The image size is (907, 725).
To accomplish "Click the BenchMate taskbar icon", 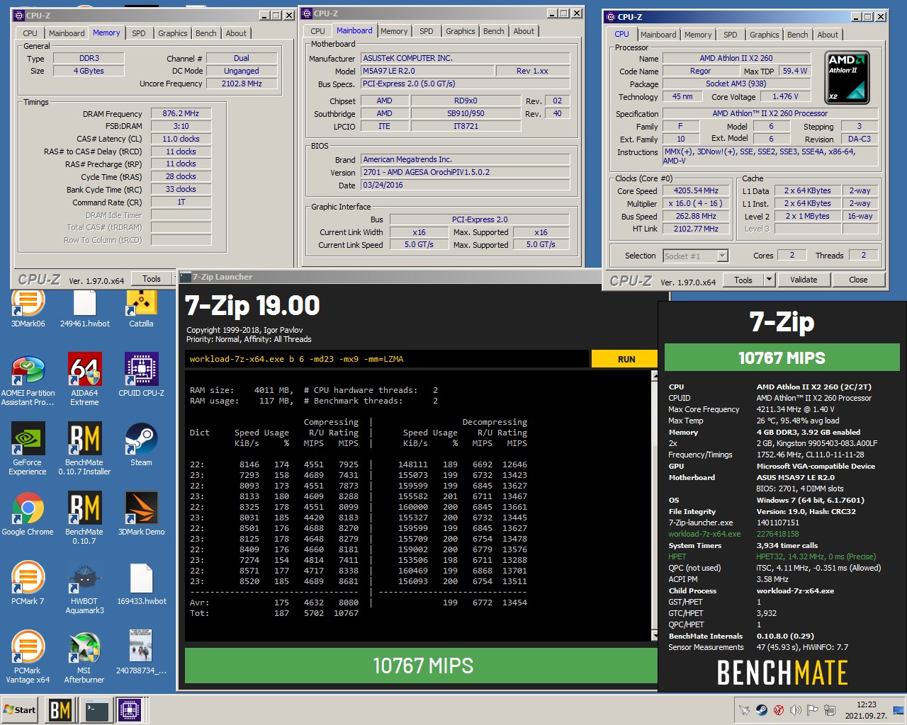I will click(x=60, y=709).
